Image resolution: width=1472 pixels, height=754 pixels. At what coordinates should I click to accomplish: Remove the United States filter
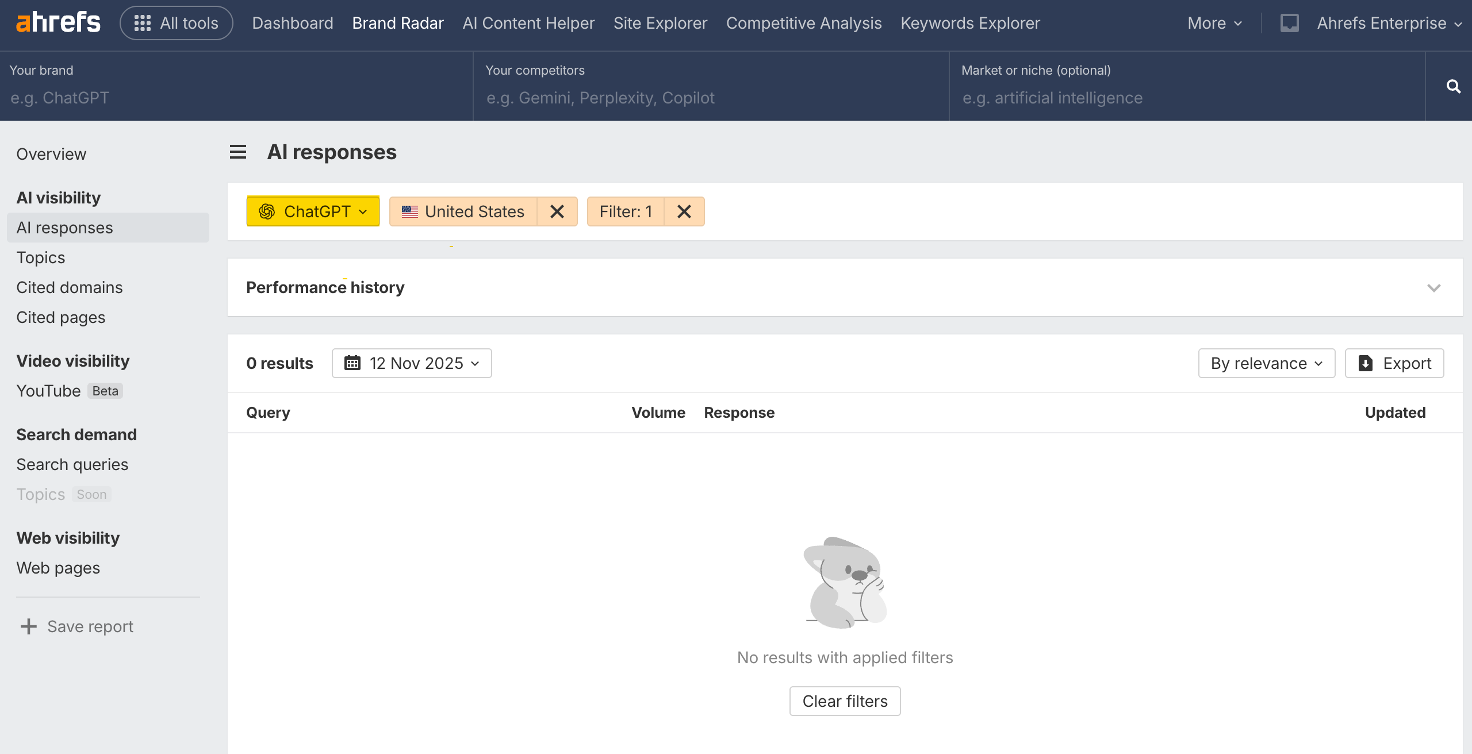click(557, 211)
